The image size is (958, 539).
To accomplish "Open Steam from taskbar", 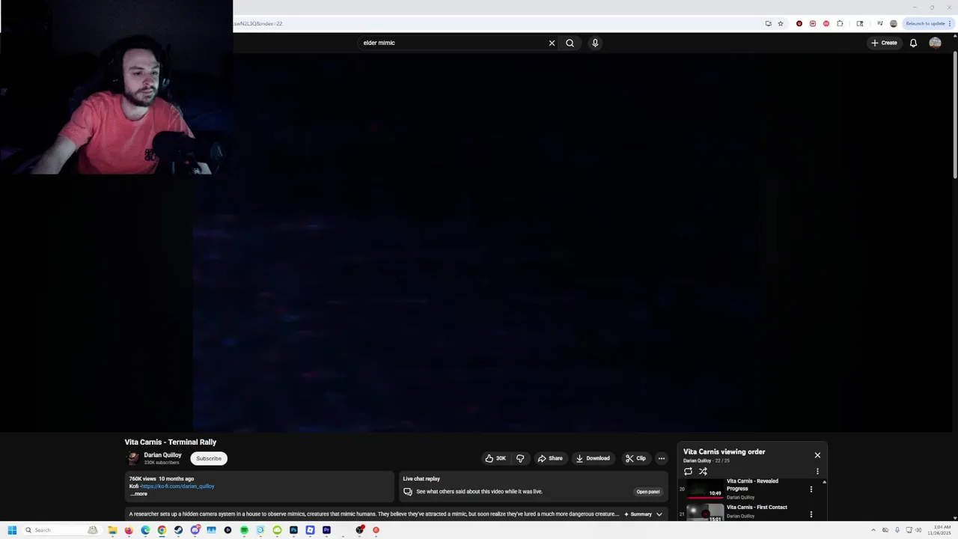I will 178,530.
